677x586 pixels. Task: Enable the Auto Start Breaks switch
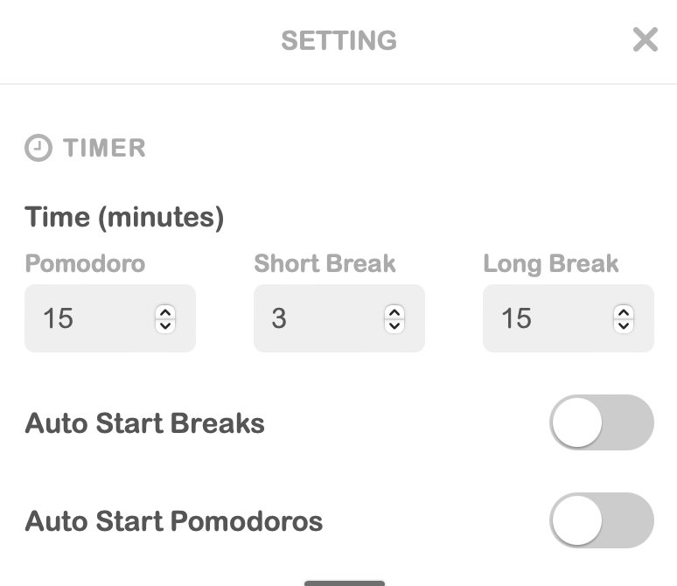click(x=601, y=422)
